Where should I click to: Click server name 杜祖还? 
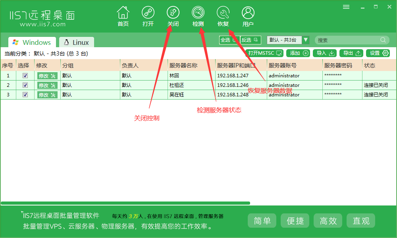pyautogui.click(x=177, y=85)
